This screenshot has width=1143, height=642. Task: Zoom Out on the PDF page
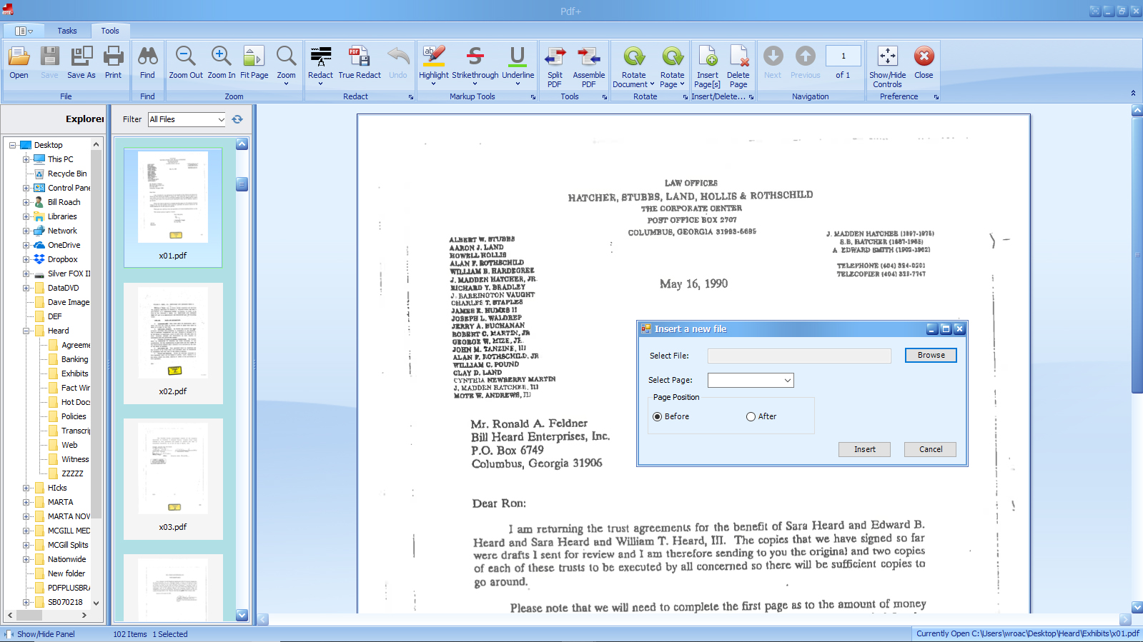186,62
